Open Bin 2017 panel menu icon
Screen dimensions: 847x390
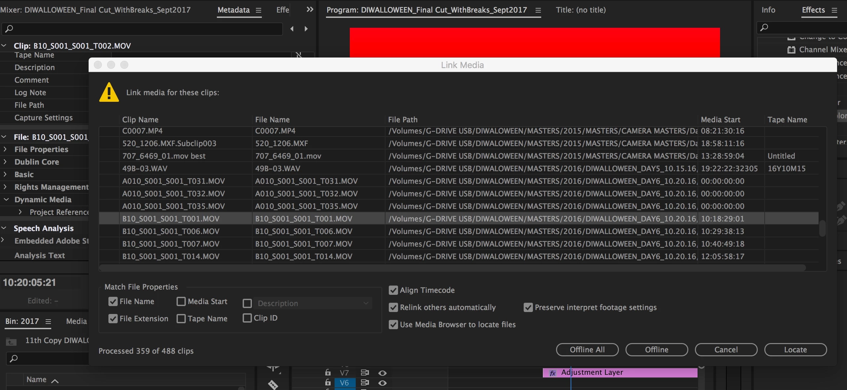(x=48, y=322)
